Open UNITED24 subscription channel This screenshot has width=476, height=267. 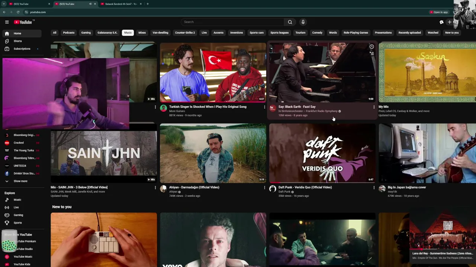pyautogui.click(x=22, y=166)
